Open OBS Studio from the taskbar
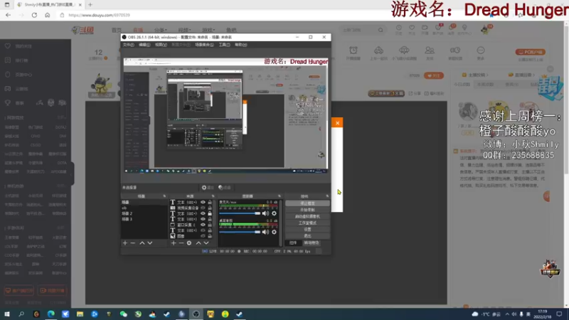569x320 pixels. 196,314
